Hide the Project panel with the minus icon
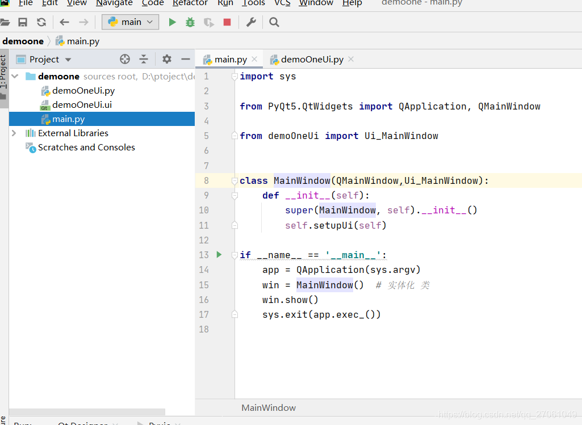The height and width of the screenshot is (425, 582). click(x=186, y=59)
